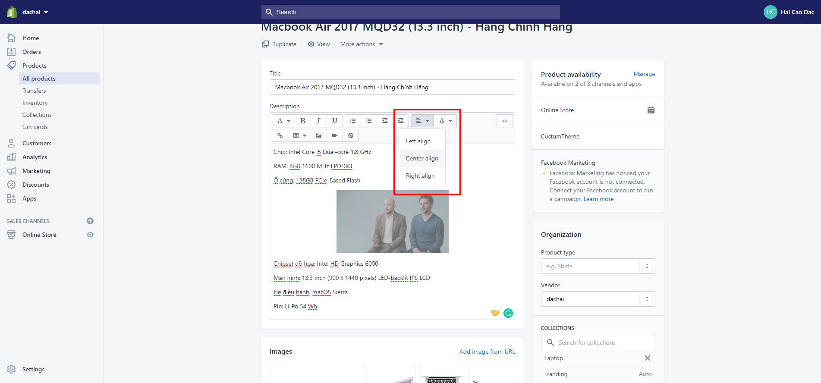Click the "Pin: Li-Po 54 Wh" line
The height and width of the screenshot is (383, 821).
point(295,306)
